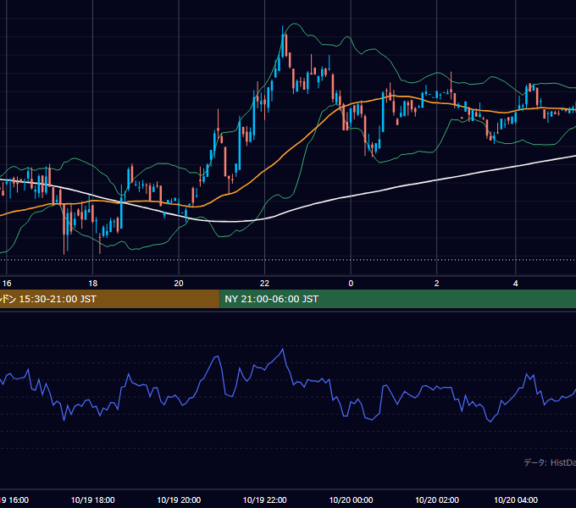
Task: Click the 10/19 22:00 date label
Action: pos(264,500)
